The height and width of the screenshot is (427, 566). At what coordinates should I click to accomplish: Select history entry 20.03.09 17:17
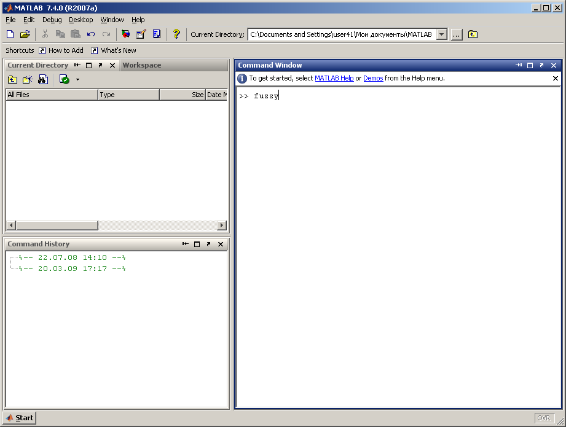coord(72,268)
